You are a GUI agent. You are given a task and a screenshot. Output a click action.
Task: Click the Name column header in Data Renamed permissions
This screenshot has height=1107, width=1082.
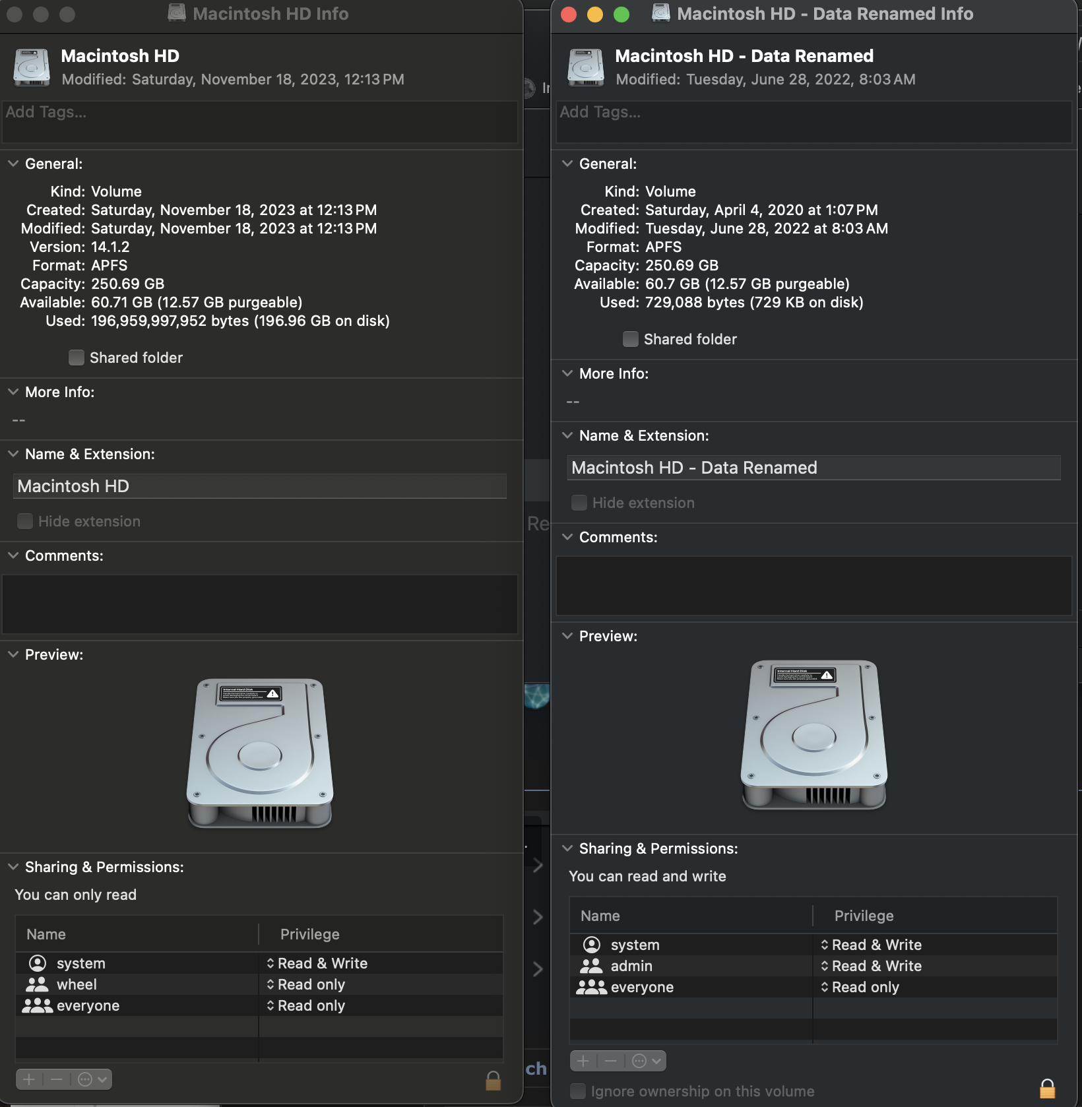(691, 916)
